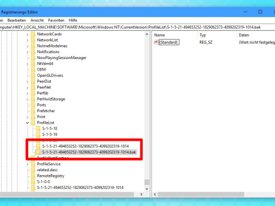The height and width of the screenshot is (206, 275).
Task: Select the RemoteRegistry key label
Action: (51, 176)
